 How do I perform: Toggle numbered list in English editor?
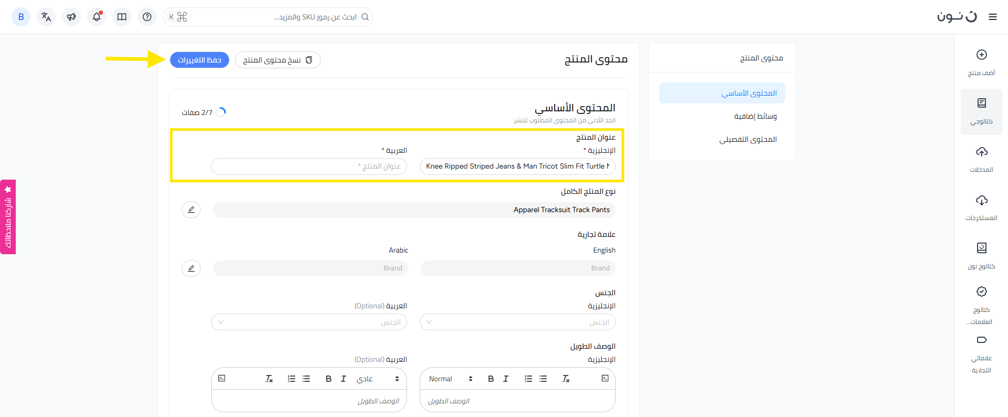(x=528, y=379)
